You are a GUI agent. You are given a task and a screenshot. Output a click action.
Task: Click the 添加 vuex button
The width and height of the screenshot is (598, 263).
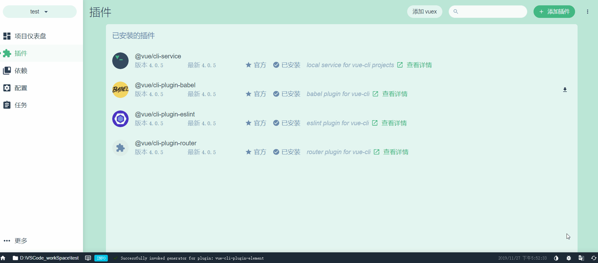424,12
